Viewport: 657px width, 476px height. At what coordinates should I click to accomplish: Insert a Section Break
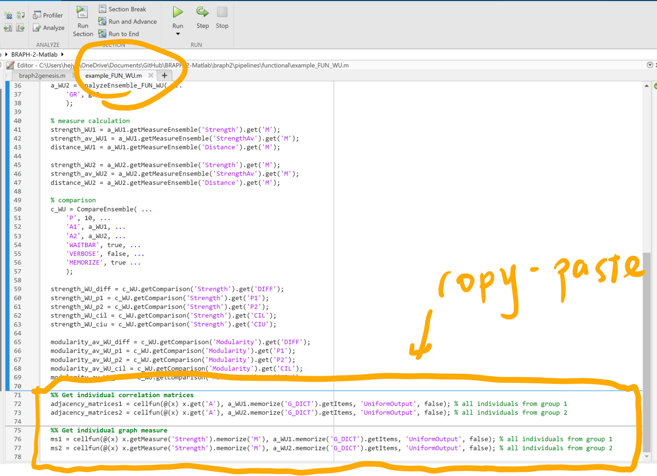pyautogui.click(x=122, y=9)
